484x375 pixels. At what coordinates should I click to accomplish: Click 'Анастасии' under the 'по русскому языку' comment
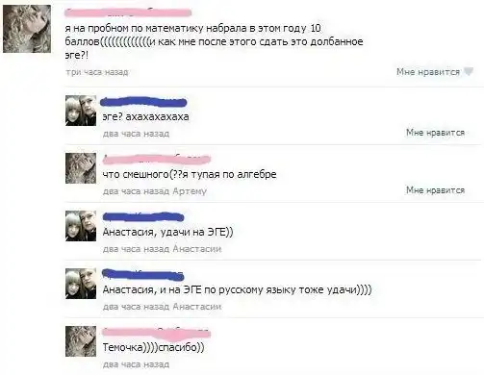pyautogui.click(x=197, y=307)
